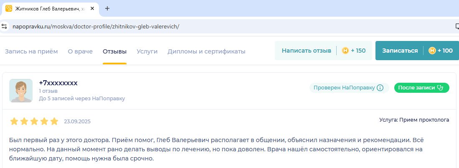The image size is (459, 168).
Task: Click the reviewer's avatar picture
Action: point(21,91)
